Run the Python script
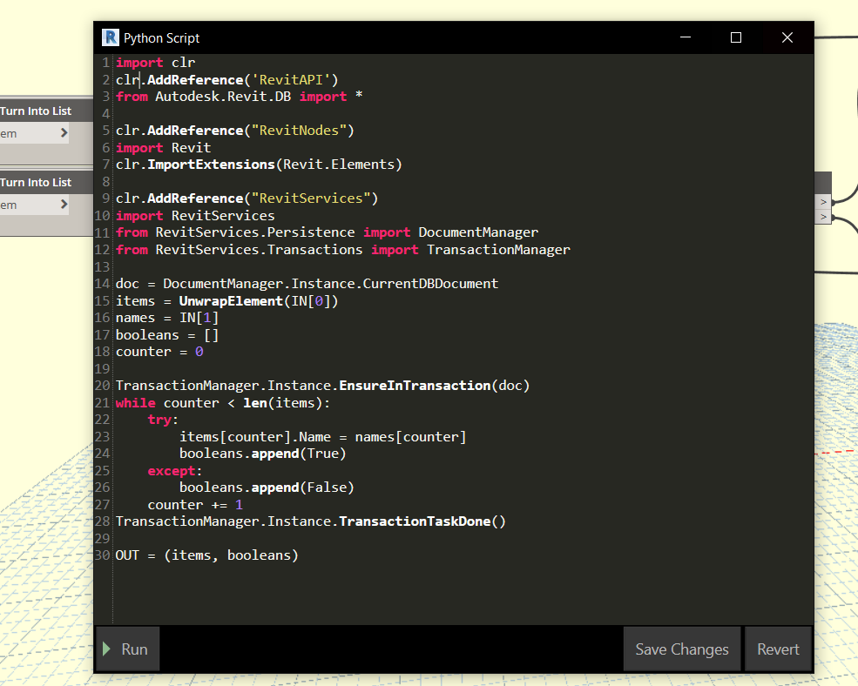This screenshot has height=686, width=858. coord(127,649)
